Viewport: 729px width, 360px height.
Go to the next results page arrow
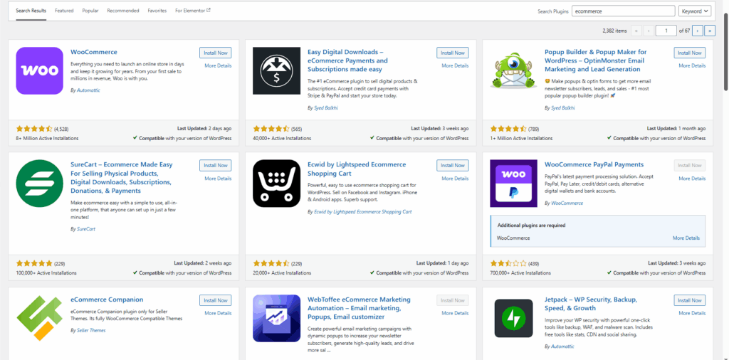(697, 31)
